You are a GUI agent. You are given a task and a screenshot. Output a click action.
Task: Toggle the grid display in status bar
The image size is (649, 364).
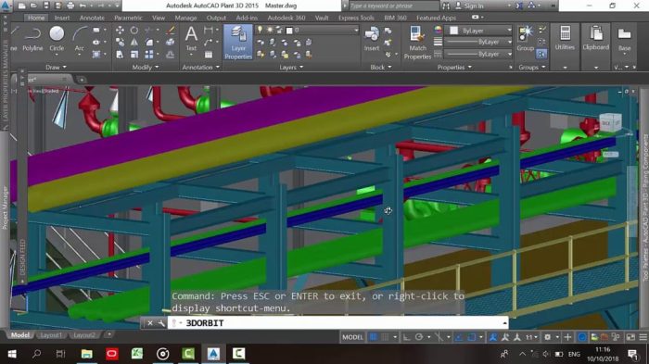coord(373,337)
